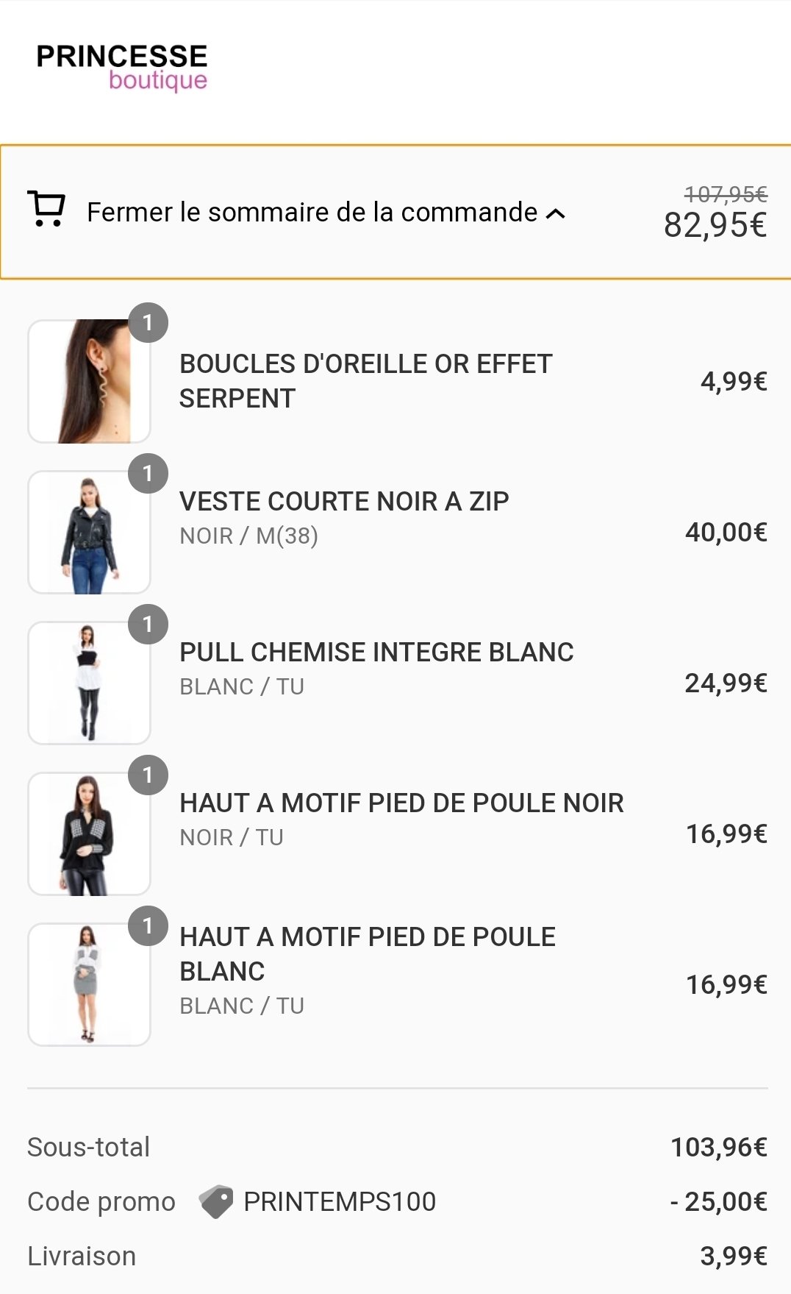Click quantity badge on white houndstooth top
791x1294 pixels.
pos(148,926)
